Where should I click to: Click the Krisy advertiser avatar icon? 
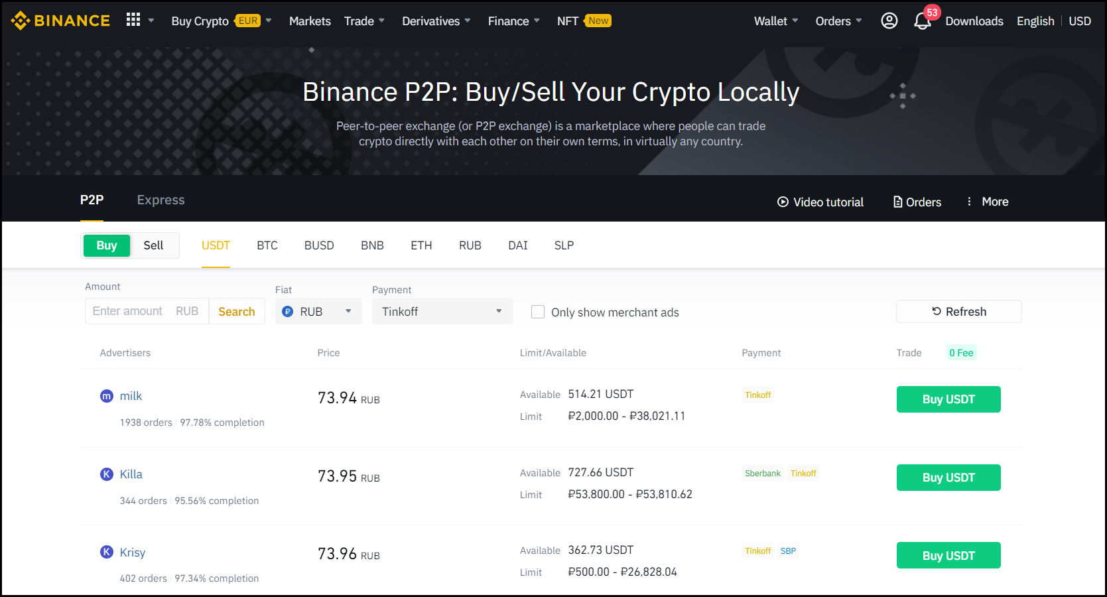106,552
